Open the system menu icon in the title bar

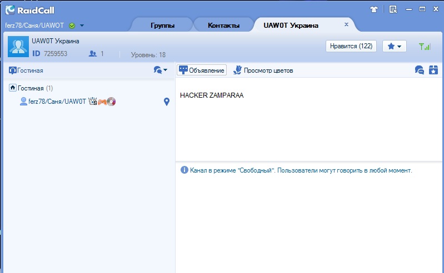pyautogui.click(x=393, y=9)
